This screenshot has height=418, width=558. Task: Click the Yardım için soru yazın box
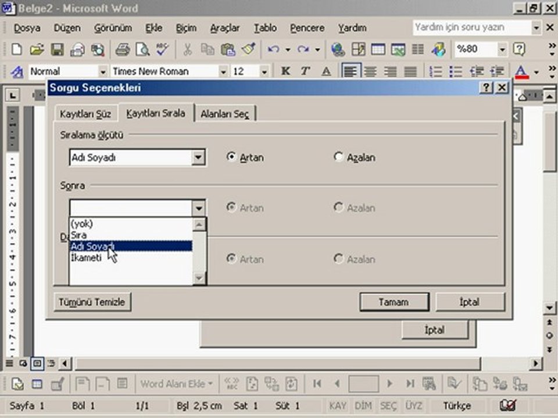[x=472, y=28]
